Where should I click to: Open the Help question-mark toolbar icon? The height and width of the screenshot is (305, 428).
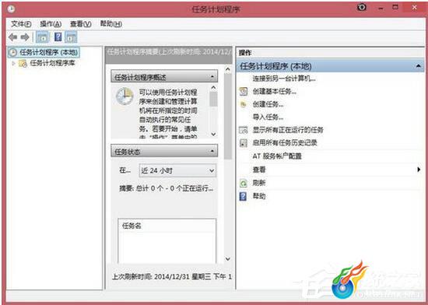click(58, 37)
